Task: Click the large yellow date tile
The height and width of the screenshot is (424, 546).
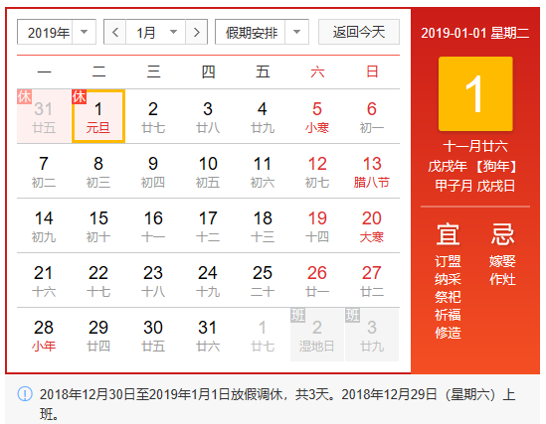Action: pyautogui.click(x=475, y=93)
